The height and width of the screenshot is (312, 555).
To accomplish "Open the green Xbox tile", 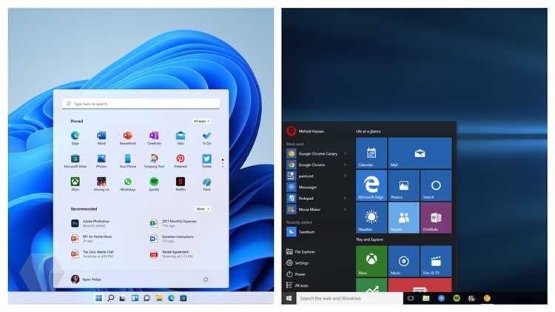I will [371, 261].
